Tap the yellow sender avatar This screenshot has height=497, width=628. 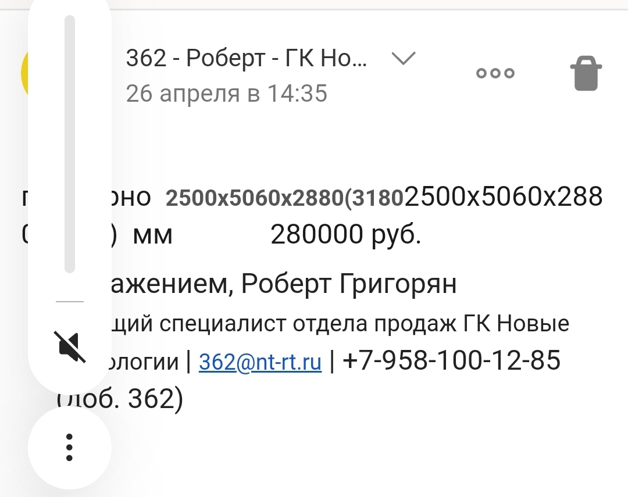tap(24, 73)
